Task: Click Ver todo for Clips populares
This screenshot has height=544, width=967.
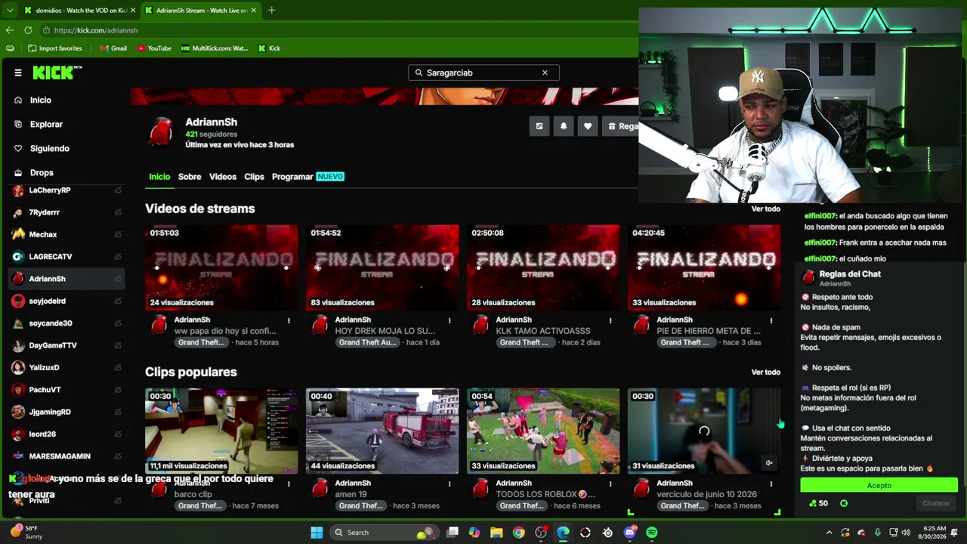Action: 765,372
